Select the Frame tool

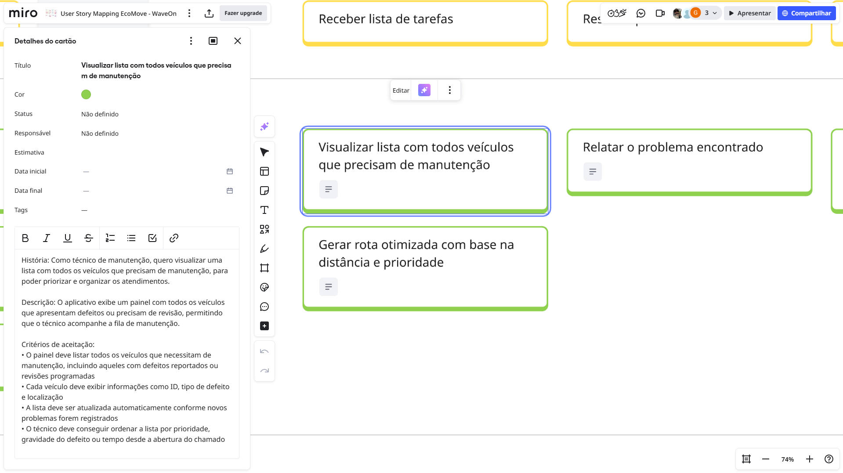pyautogui.click(x=264, y=268)
